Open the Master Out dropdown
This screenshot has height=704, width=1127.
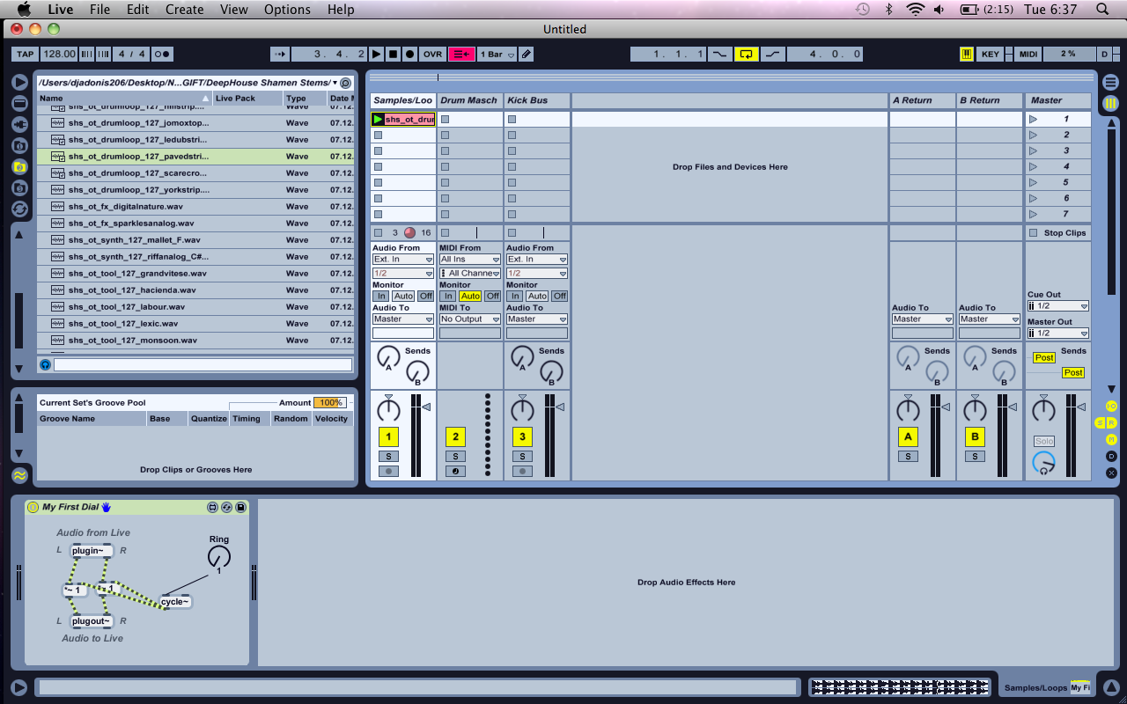1058,333
